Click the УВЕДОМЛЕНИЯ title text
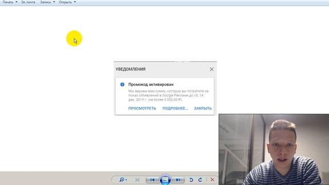Screen dimensions: 329x185 click(131, 69)
